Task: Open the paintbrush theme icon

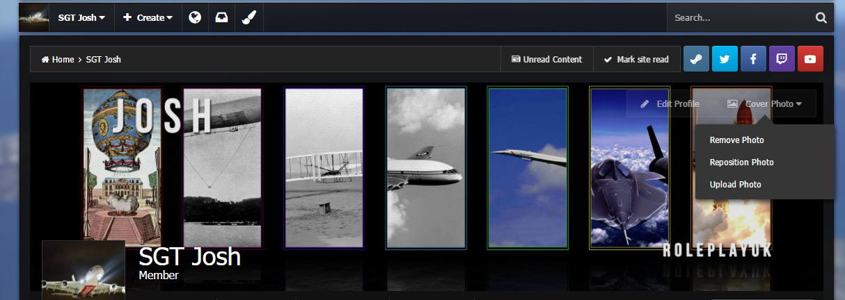Action: click(248, 17)
